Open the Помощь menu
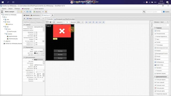 17,9
